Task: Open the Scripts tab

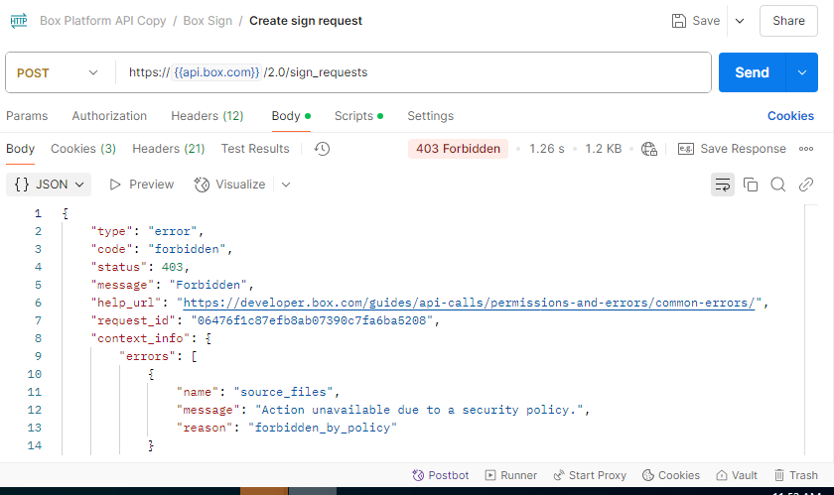Action: click(x=358, y=116)
